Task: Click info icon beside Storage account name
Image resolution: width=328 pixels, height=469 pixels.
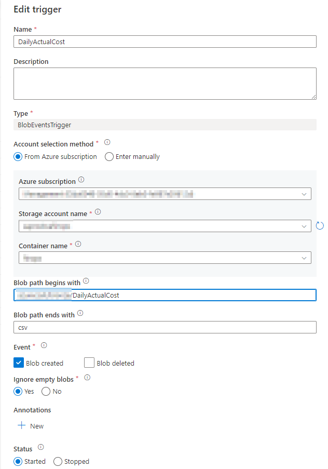Action: point(98,212)
